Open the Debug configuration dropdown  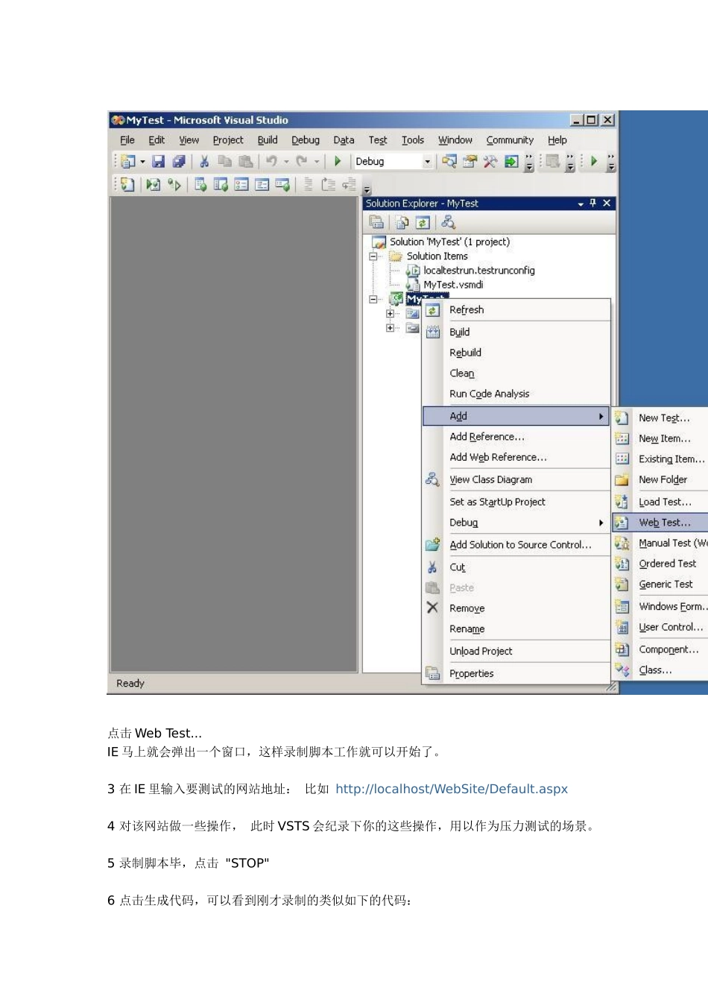point(427,162)
